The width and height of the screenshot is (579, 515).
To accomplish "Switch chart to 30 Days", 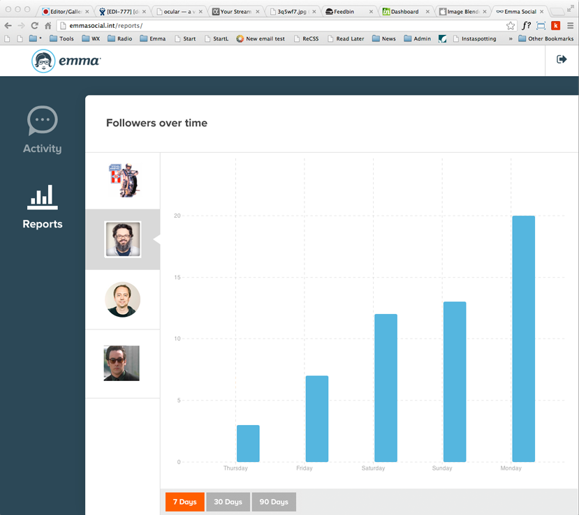I will pos(228,502).
